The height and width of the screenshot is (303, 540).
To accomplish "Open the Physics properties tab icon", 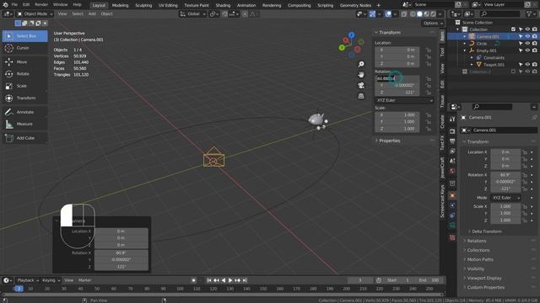I will pyautogui.click(x=452, y=205).
